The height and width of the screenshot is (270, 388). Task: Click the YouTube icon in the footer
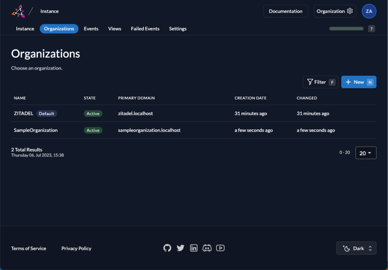(x=220, y=248)
